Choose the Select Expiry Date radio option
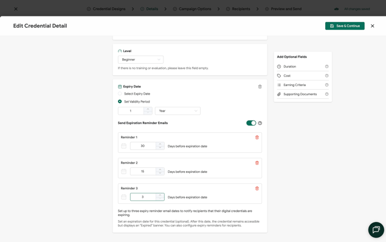This screenshot has height=242, width=386. (x=120, y=93)
